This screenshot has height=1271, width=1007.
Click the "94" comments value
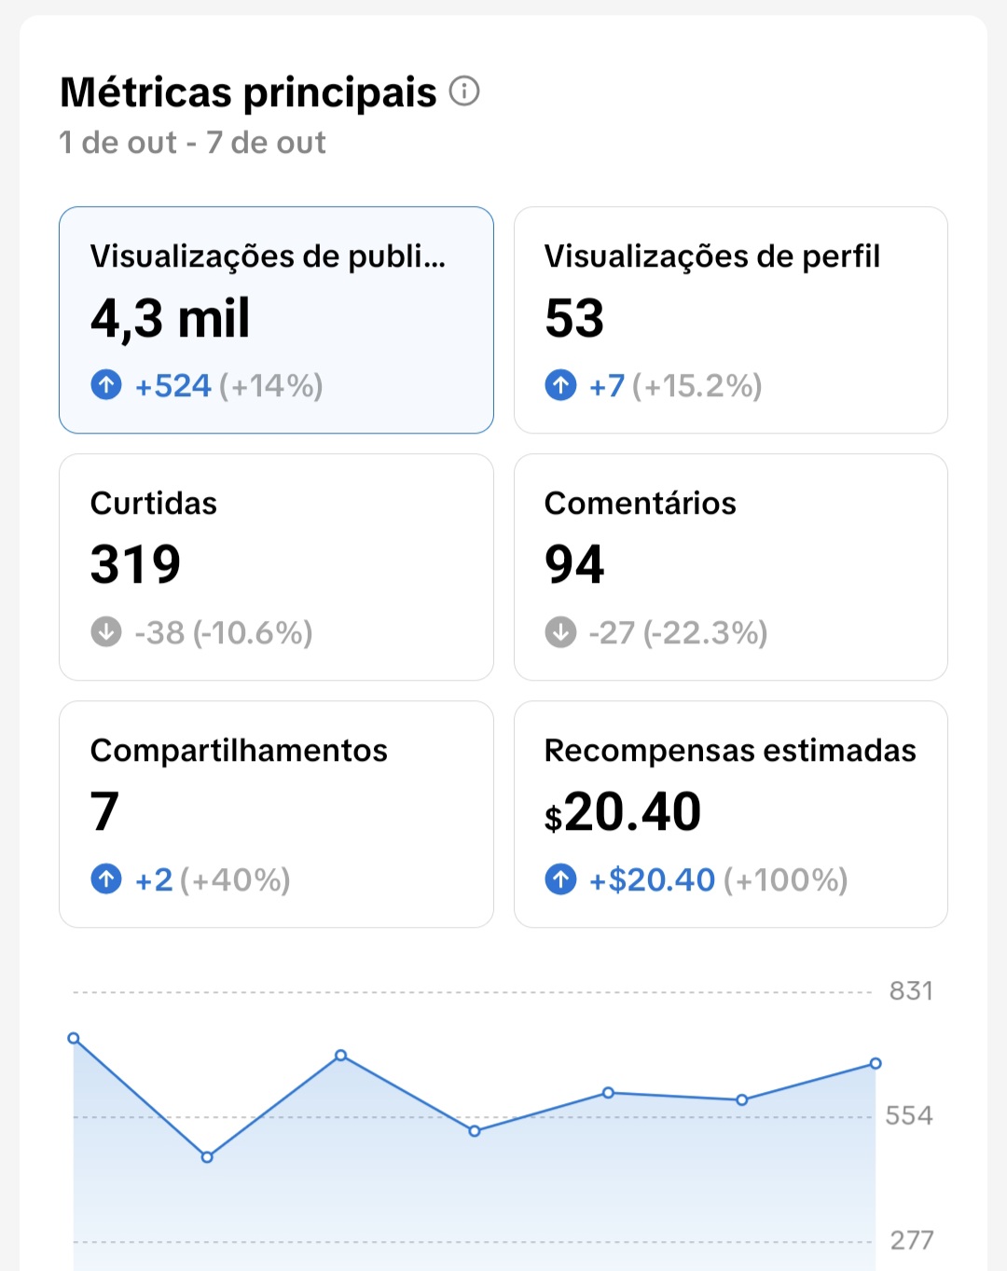574,565
